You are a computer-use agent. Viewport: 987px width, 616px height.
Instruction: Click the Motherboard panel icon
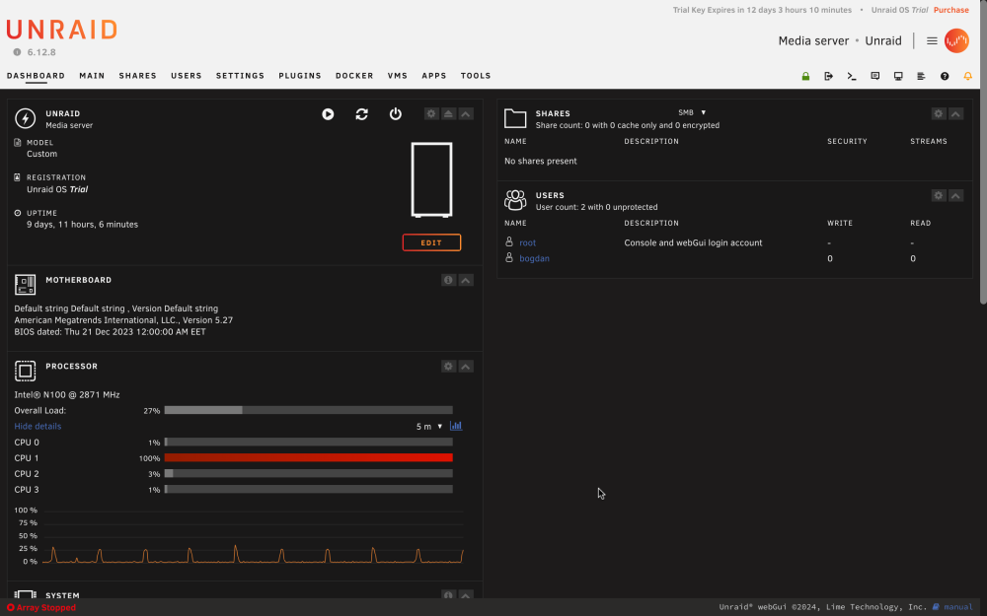pyautogui.click(x=26, y=285)
